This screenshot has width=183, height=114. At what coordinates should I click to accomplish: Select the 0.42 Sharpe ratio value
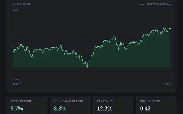146,108
